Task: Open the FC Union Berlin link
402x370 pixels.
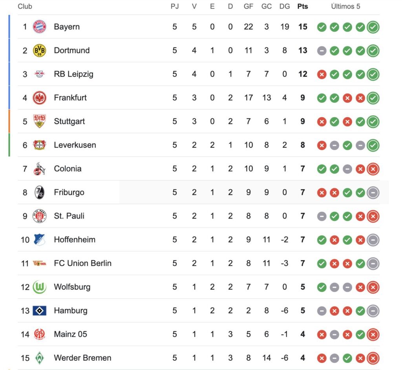Action: pos(82,263)
